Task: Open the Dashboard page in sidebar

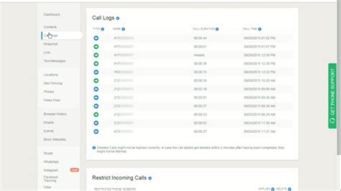Action: point(52,15)
